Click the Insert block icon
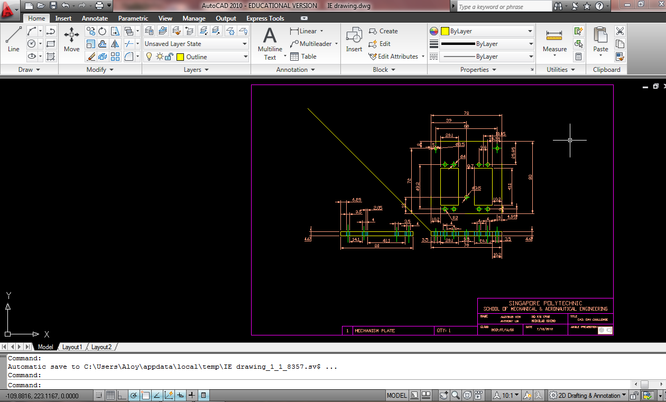 point(354,36)
